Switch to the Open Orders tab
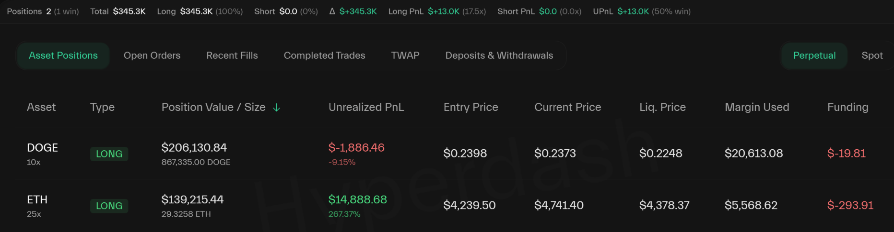894x232 pixels. (152, 55)
